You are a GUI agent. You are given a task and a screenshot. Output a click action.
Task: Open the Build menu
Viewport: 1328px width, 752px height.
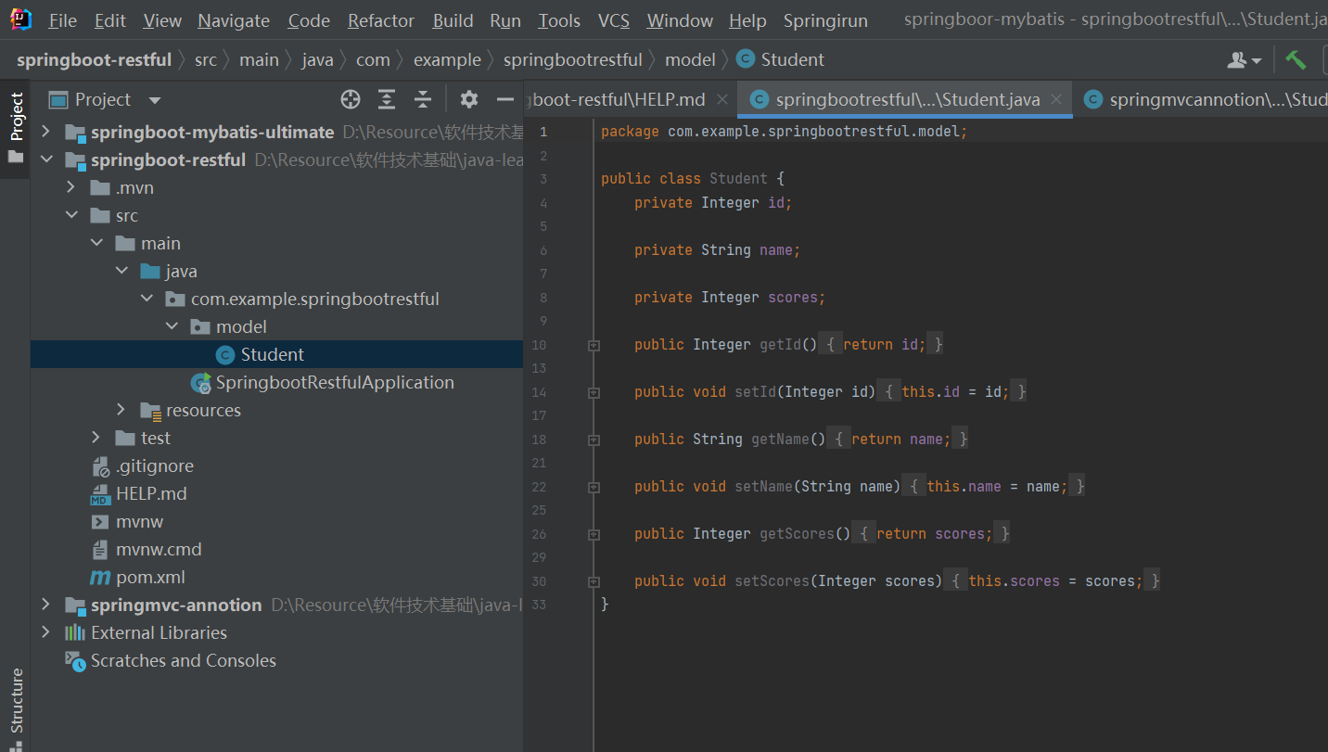coord(453,20)
